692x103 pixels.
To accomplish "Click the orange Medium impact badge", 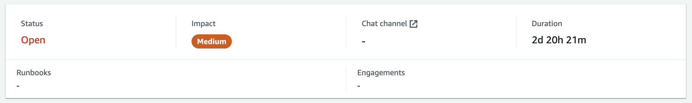I will [x=212, y=41].
